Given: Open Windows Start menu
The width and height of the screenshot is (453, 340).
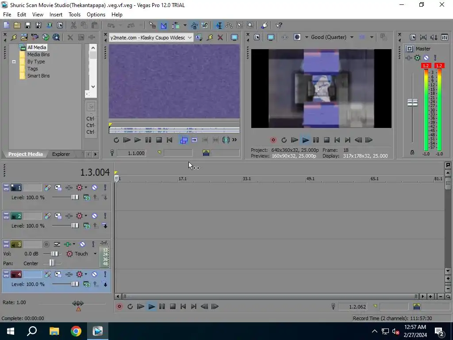Looking at the screenshot, I should (11, 331).
